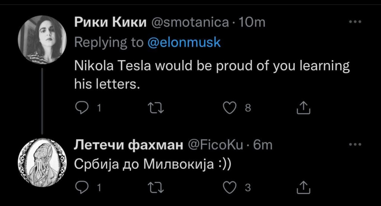The height and width of the screenshot is (206, 381).
Task: Click Рики Кики's profile photo
Action: click(42, 40)
